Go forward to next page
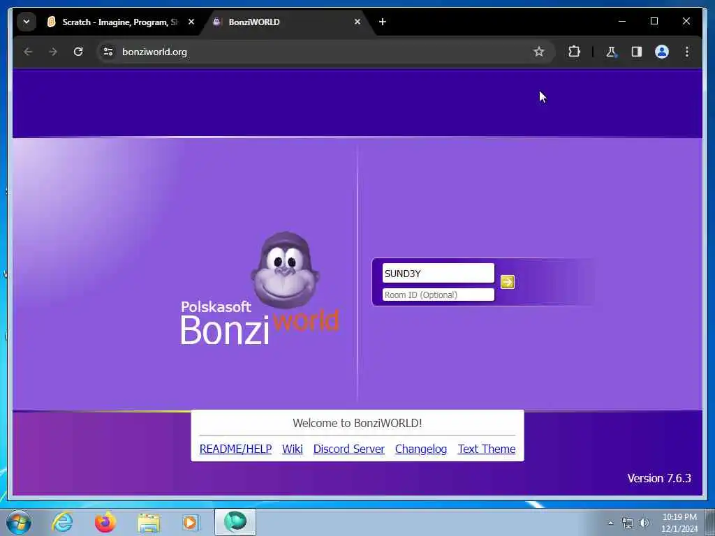 point(53,52)
